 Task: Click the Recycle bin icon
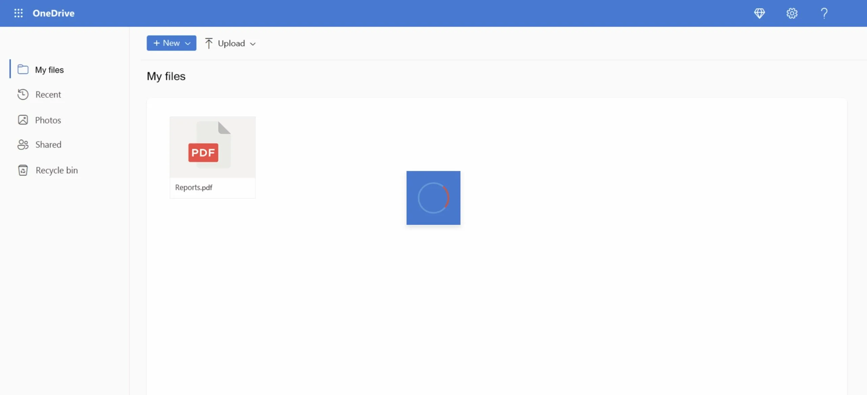tap(22, 170)
